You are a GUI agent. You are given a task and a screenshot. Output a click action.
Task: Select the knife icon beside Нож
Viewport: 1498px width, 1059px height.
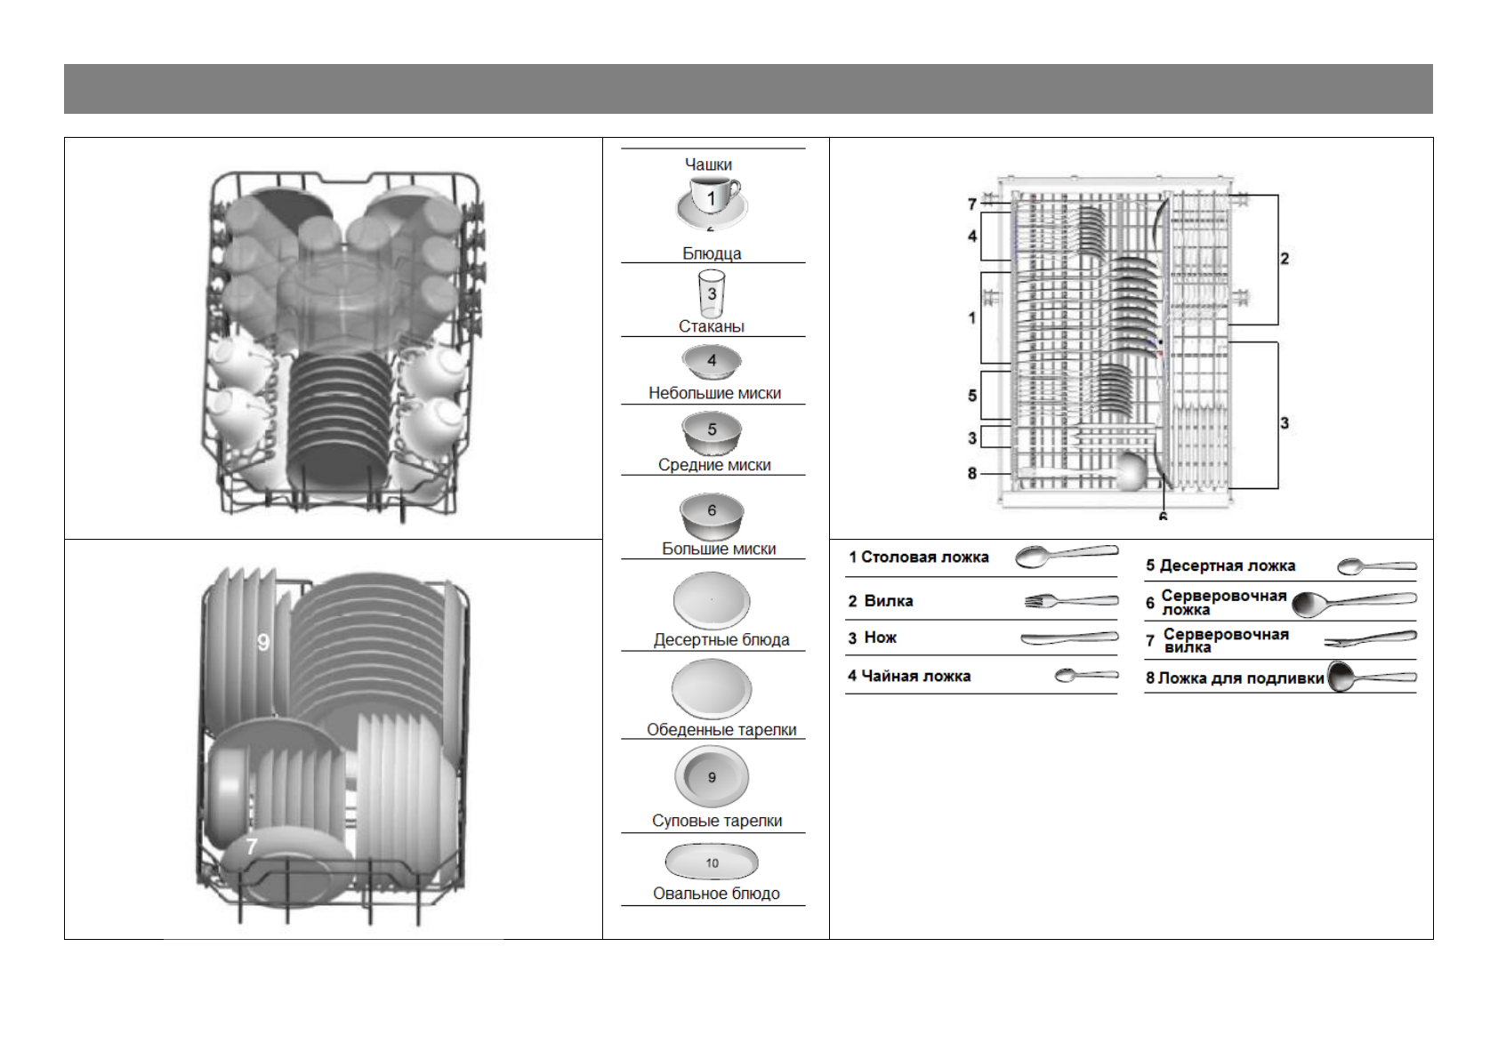(1068, 638)
